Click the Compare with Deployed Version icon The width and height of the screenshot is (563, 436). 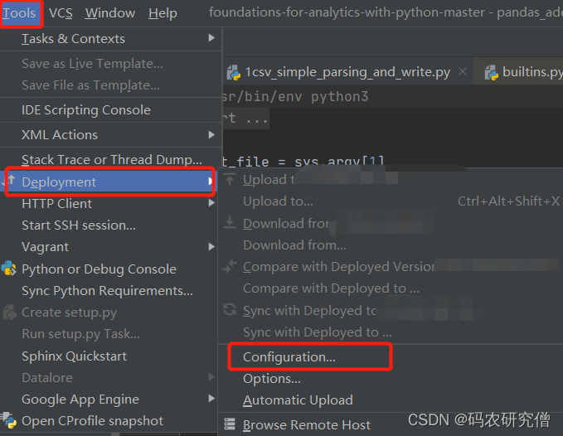[230, 266]
